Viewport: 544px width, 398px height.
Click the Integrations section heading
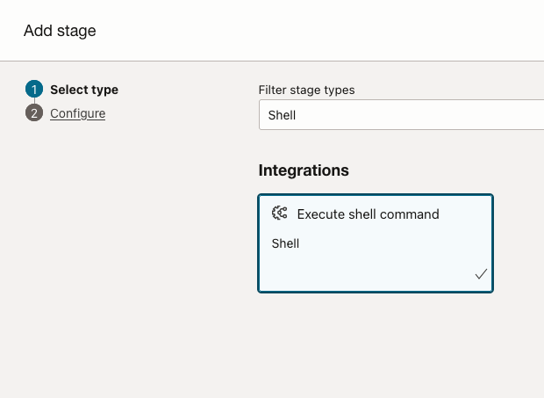pyautogui.click(x=304, y=170)
